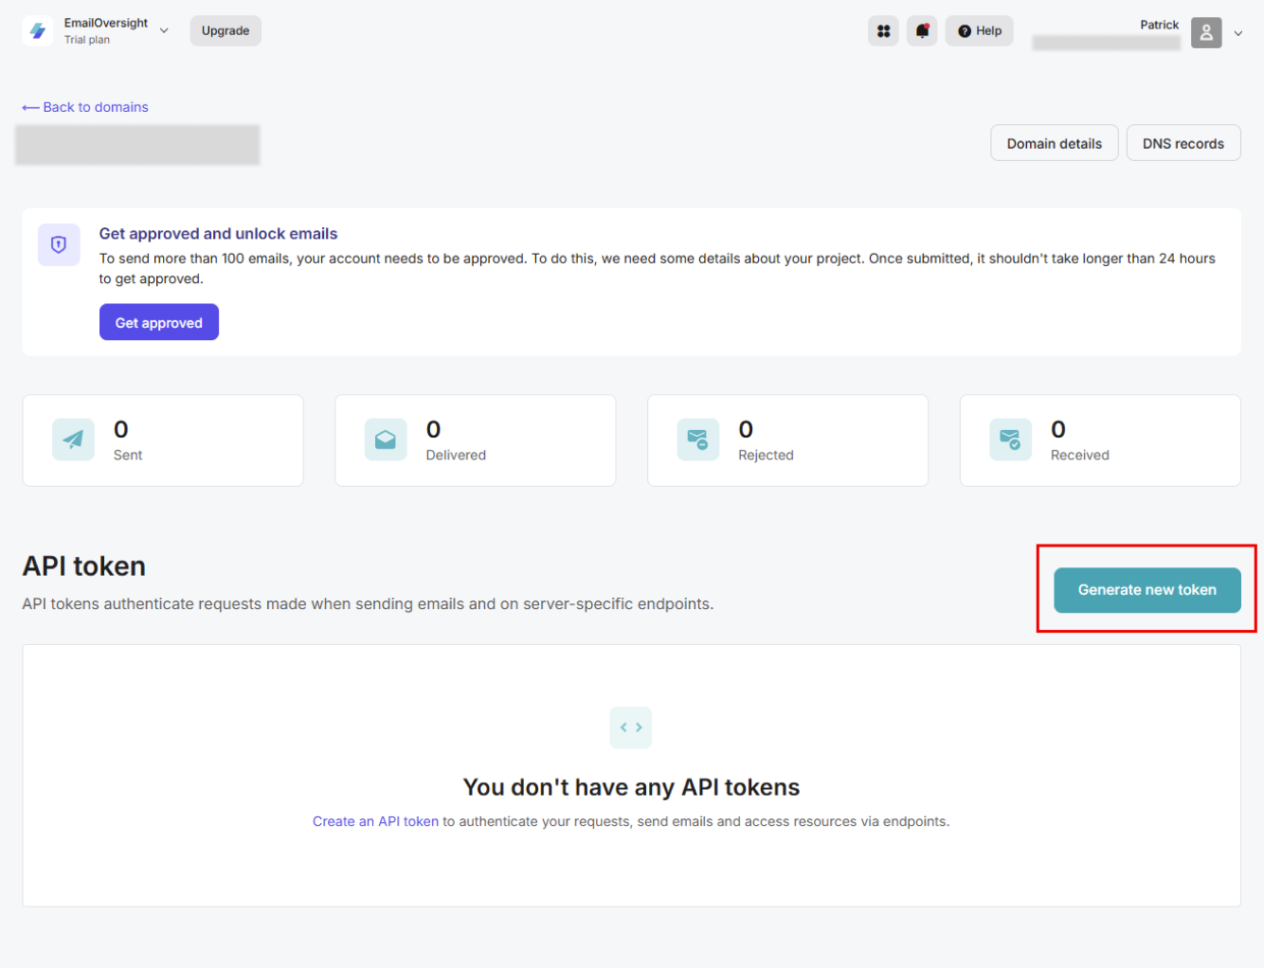Click the Upgrade button
1264x968 pixels.
(x=226, y=31)
